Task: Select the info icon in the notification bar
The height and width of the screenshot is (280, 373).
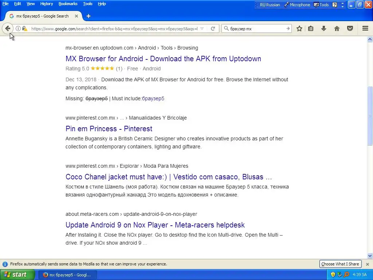Action: coord(5,264)
